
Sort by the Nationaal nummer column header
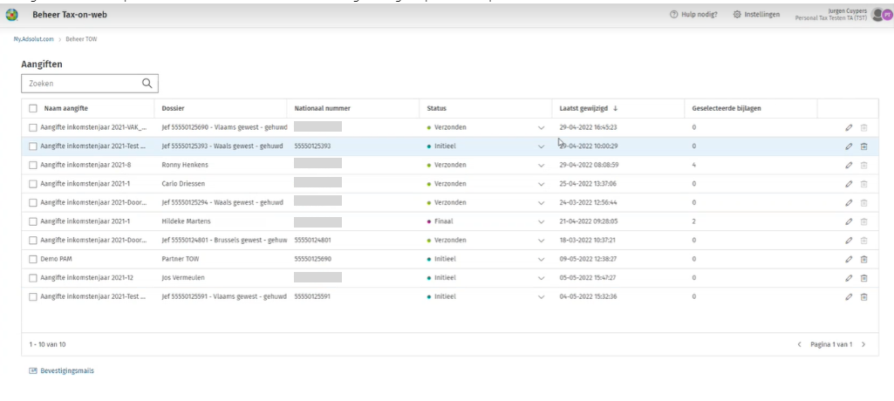[x=322, y=108]
